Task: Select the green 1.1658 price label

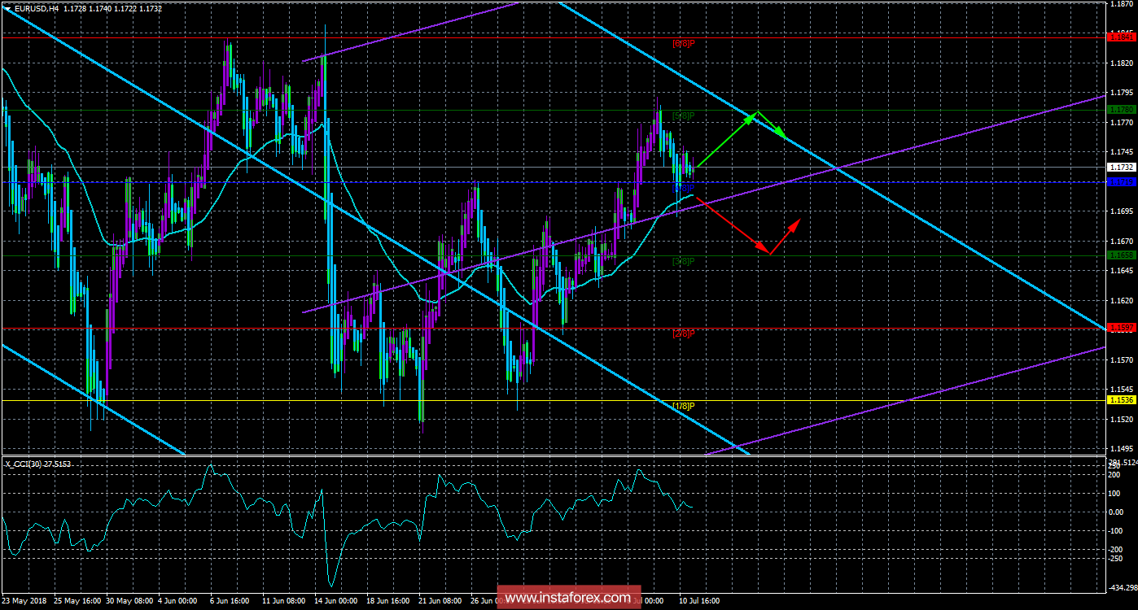Action: pyautogui.click(x=1121, y=255)
